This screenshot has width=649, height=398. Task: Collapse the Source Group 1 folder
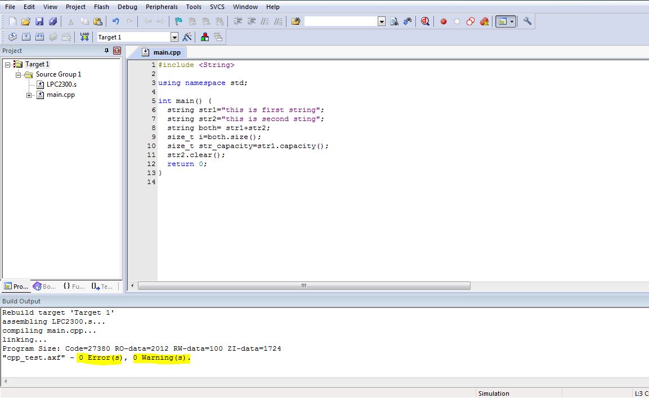[x=19, y=74]
